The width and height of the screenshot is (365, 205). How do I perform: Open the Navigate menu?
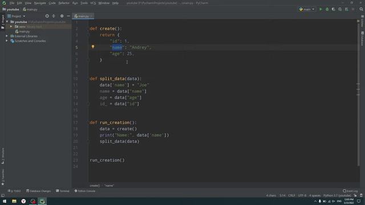(x=40, y=3)
